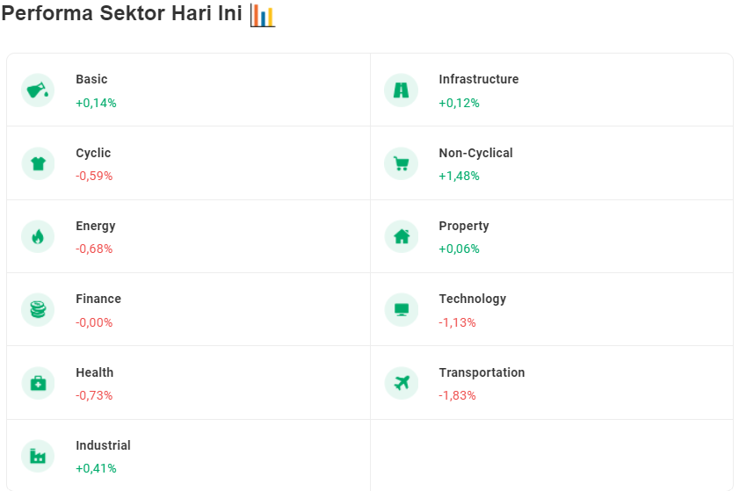
Task: Click the Infrastructure sector road icon
Action: click(x=401, y=90)
